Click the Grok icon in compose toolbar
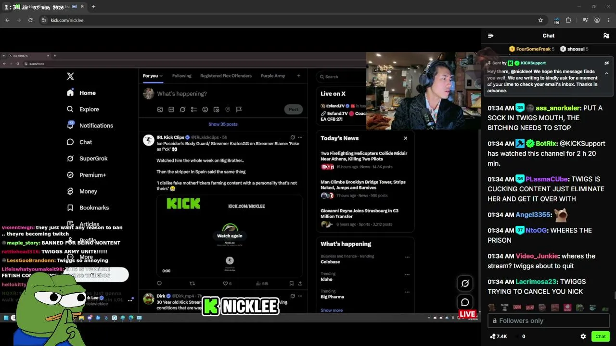The image size is (616, 346). tap(182, 110)
